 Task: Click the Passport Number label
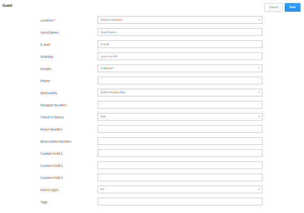tap(54, 105)
